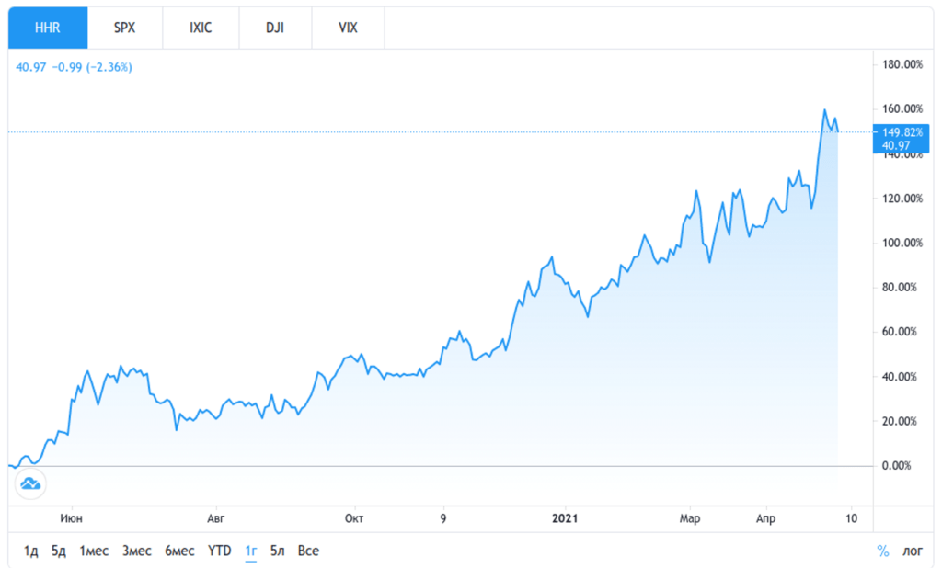942x568 pixels.
Task: Open the SPX symbol tab
Action: click(x=124, y=28)
